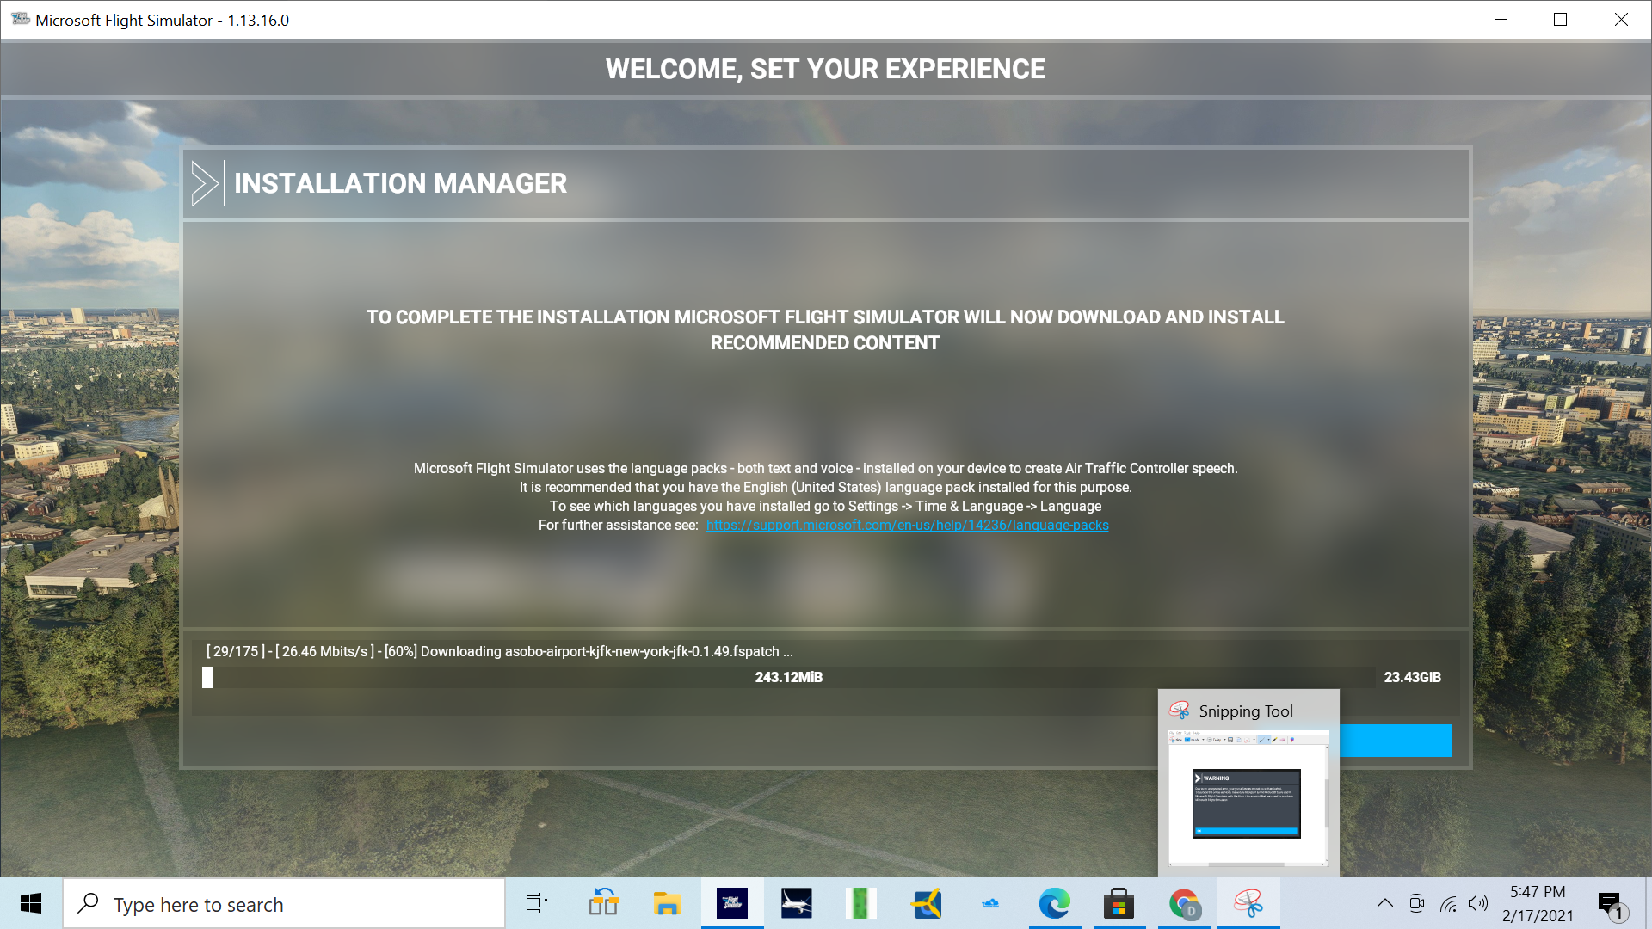Open the Windows Start menu

pyautogui.click(x=31, y=904)
